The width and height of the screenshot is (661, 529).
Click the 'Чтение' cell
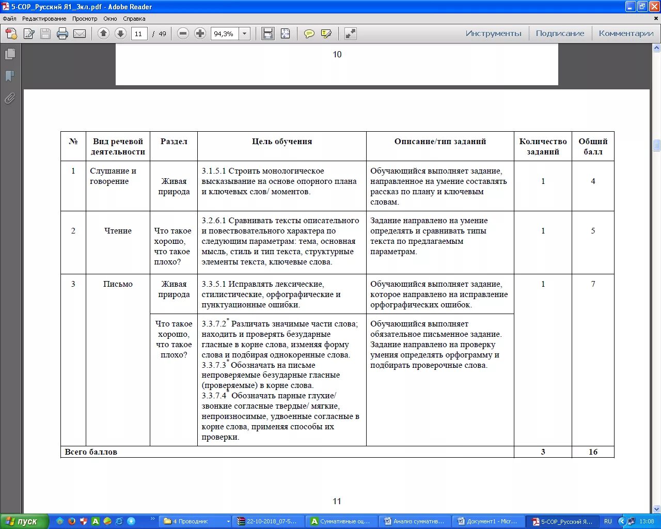coord(118,231)
